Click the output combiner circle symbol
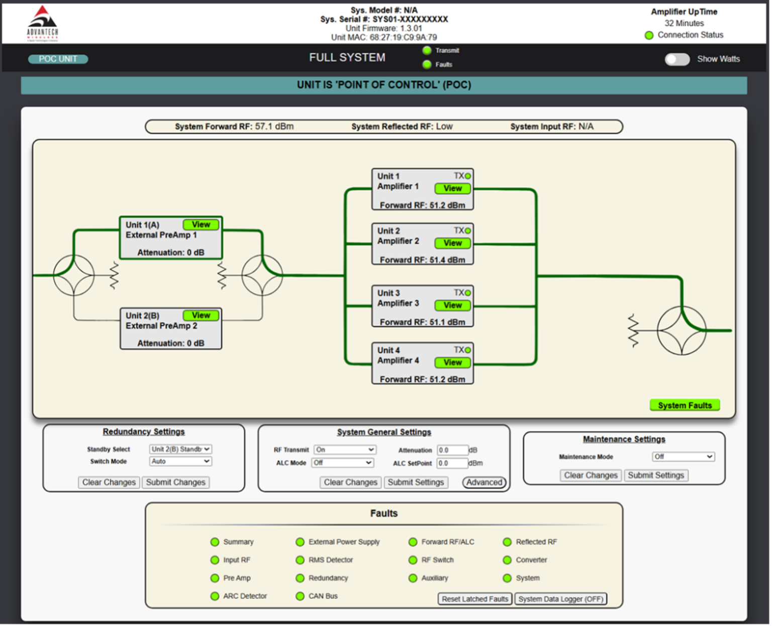The width and height of the screenshot is (772, 626). (x=682, y=330)
